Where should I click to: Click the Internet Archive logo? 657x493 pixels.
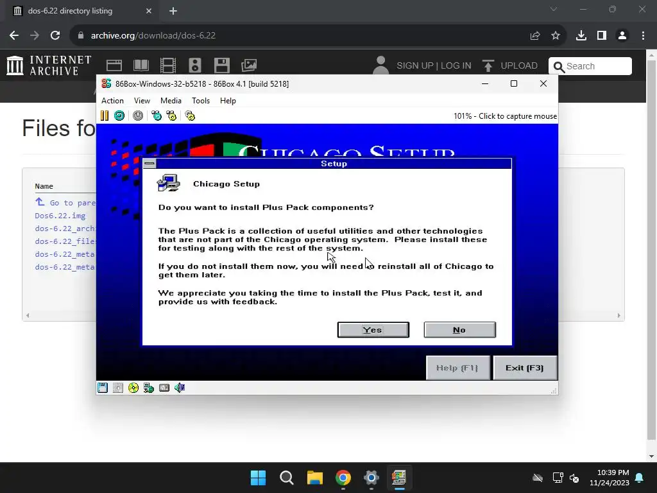49,66
